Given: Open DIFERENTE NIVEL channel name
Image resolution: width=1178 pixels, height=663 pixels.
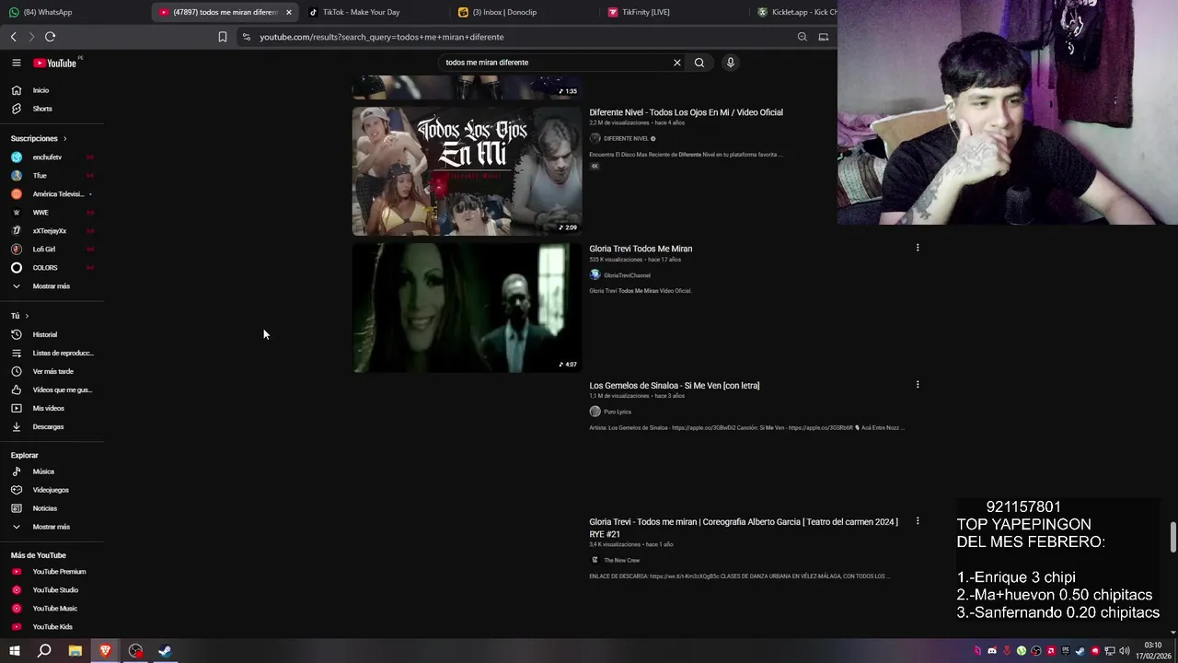Looking at the screenshot, I should tap(627, 138).
